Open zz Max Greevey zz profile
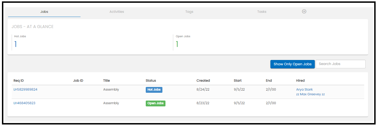This screenshot has width=377, height=125. point(310,94)
